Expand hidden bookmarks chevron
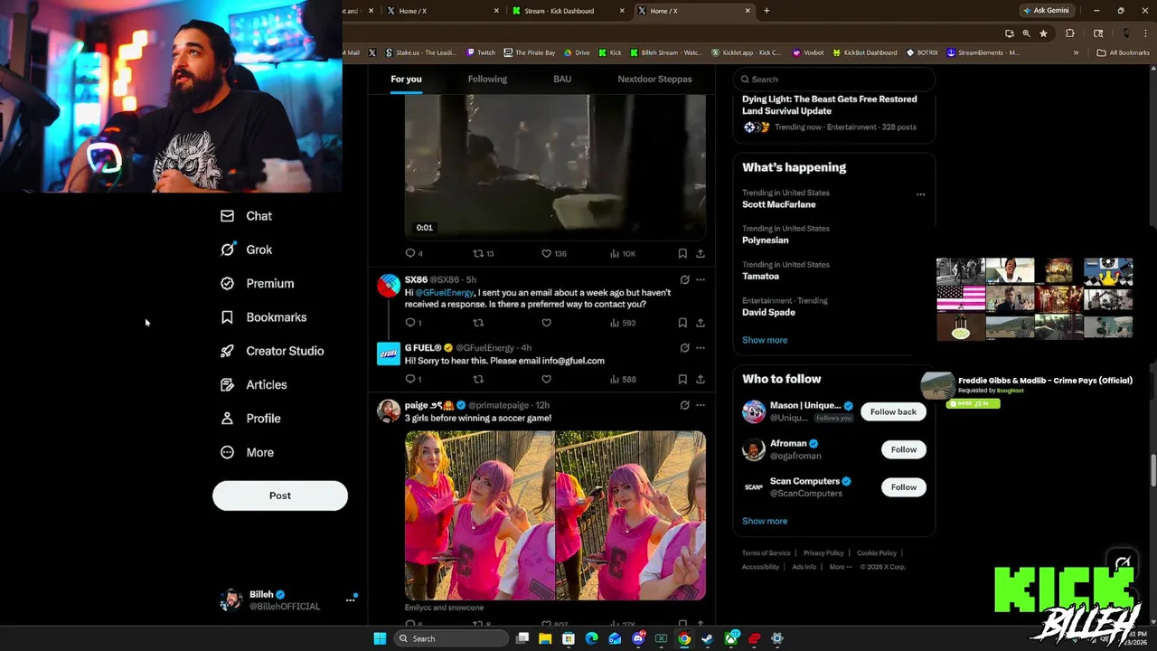Viewport: 1157px width, 651px height. [x=1076, y=52]
